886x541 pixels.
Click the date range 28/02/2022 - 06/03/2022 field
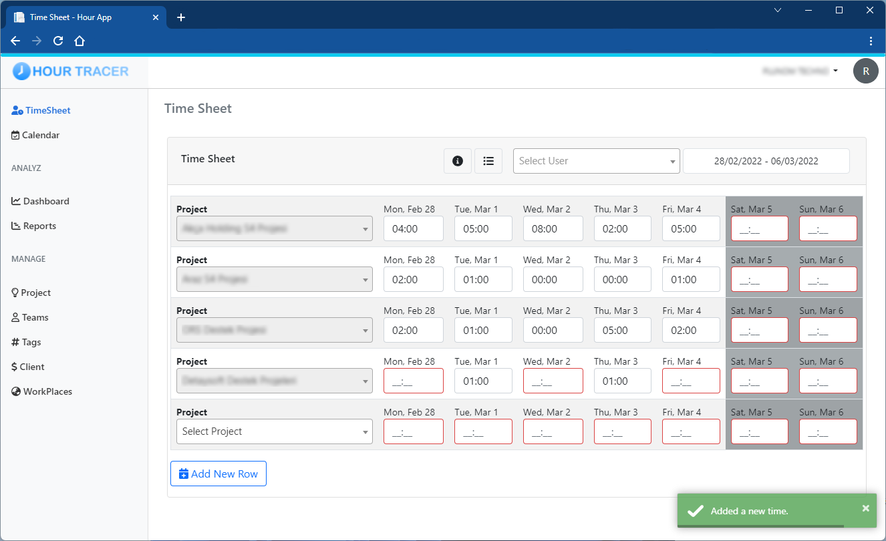(x=766, y=161)
